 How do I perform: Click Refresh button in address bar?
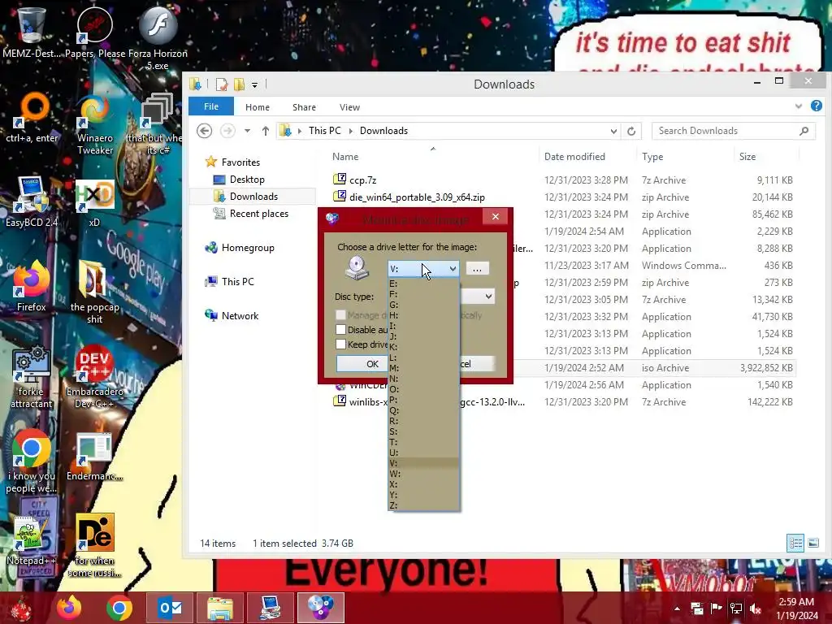[630, 131]
